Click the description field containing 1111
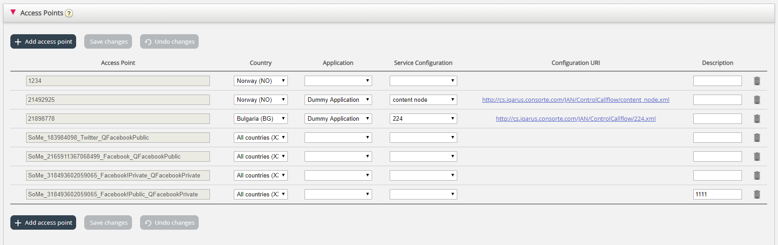 717,195
